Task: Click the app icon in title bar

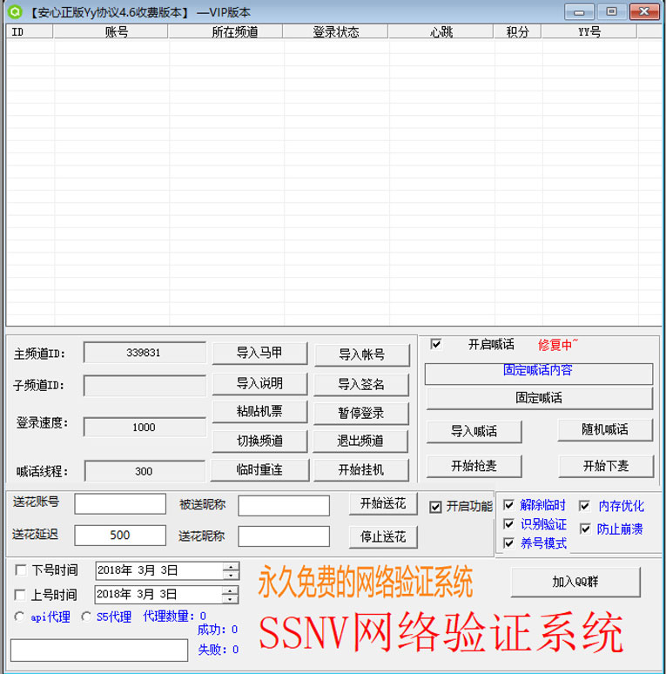Action: (15, 12)
